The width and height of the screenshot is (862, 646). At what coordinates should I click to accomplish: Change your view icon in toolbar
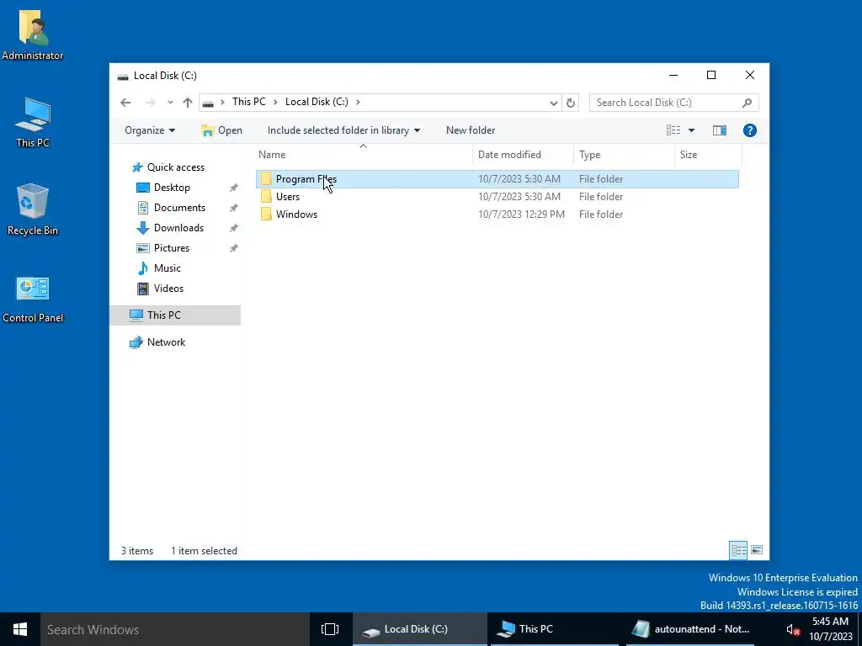click(x=673, y=130)
